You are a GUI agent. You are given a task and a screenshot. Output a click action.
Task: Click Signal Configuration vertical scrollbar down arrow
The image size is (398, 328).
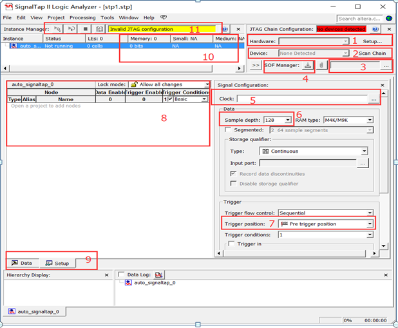pyautogui.click(x=383, y=246)
